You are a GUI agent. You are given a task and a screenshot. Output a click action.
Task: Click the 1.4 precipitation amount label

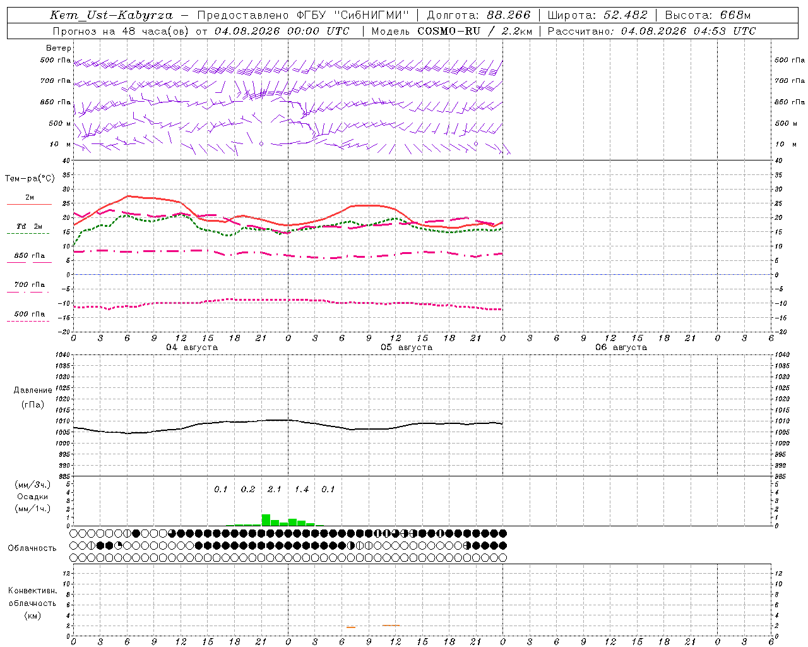click(x=302, y=490)
